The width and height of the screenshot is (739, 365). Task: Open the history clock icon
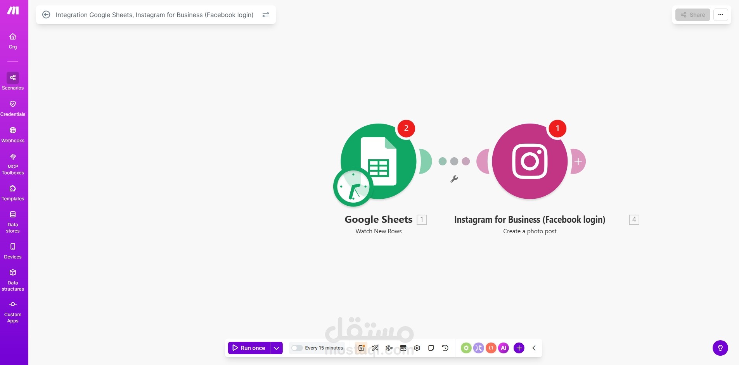pos(445,348)
